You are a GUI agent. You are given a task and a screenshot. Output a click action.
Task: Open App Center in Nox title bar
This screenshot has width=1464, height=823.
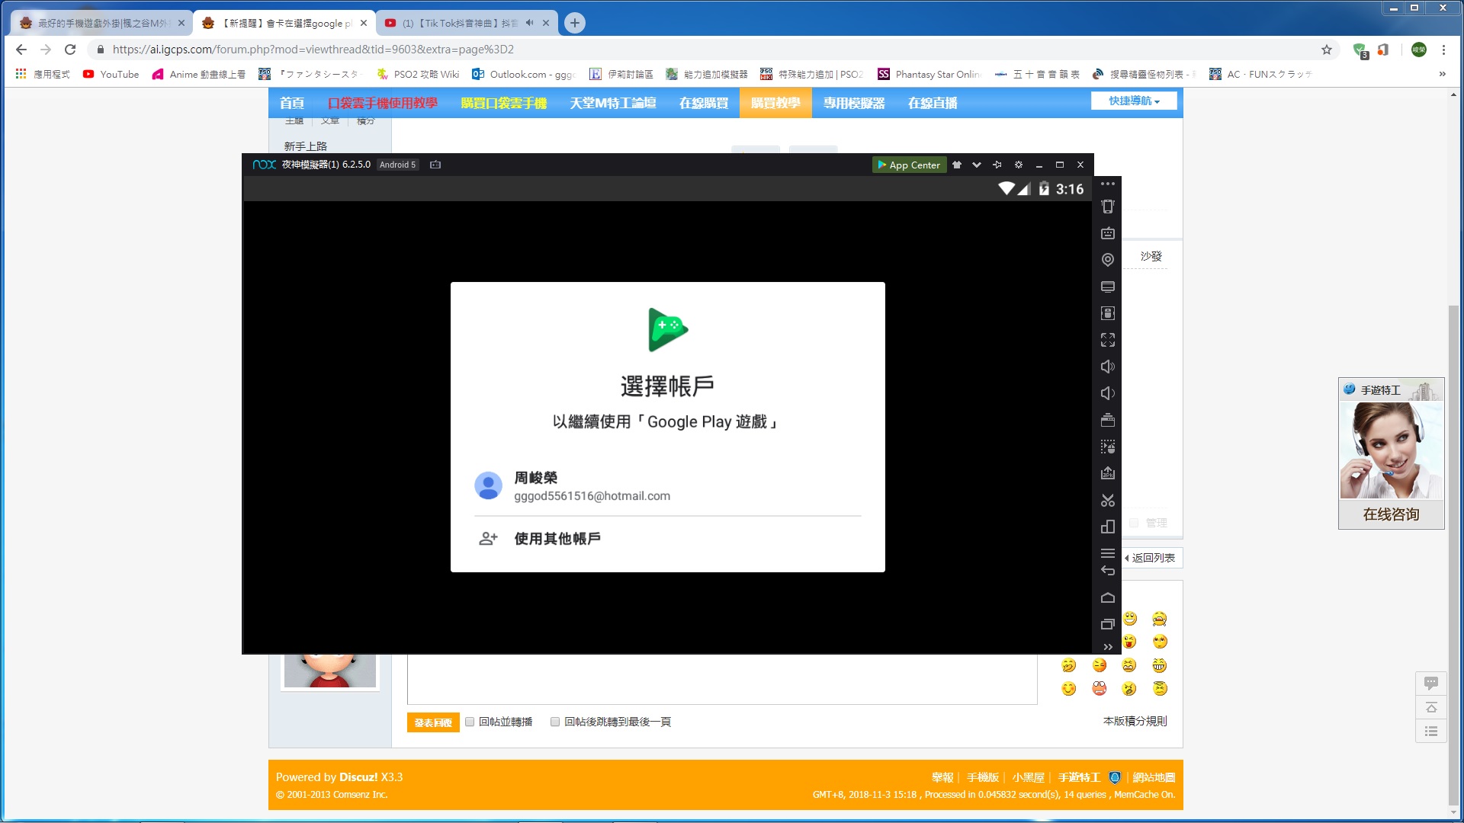click(909, 165)
